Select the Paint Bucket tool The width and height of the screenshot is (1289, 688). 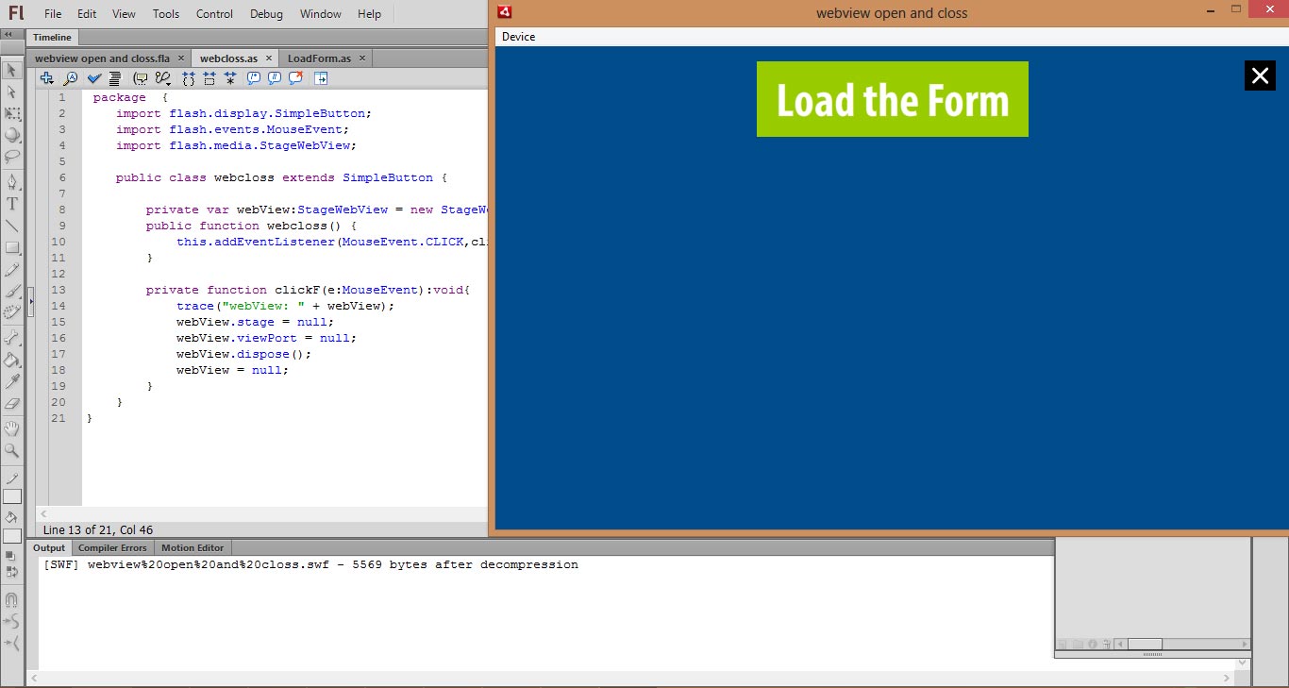[x=12, y=360]
